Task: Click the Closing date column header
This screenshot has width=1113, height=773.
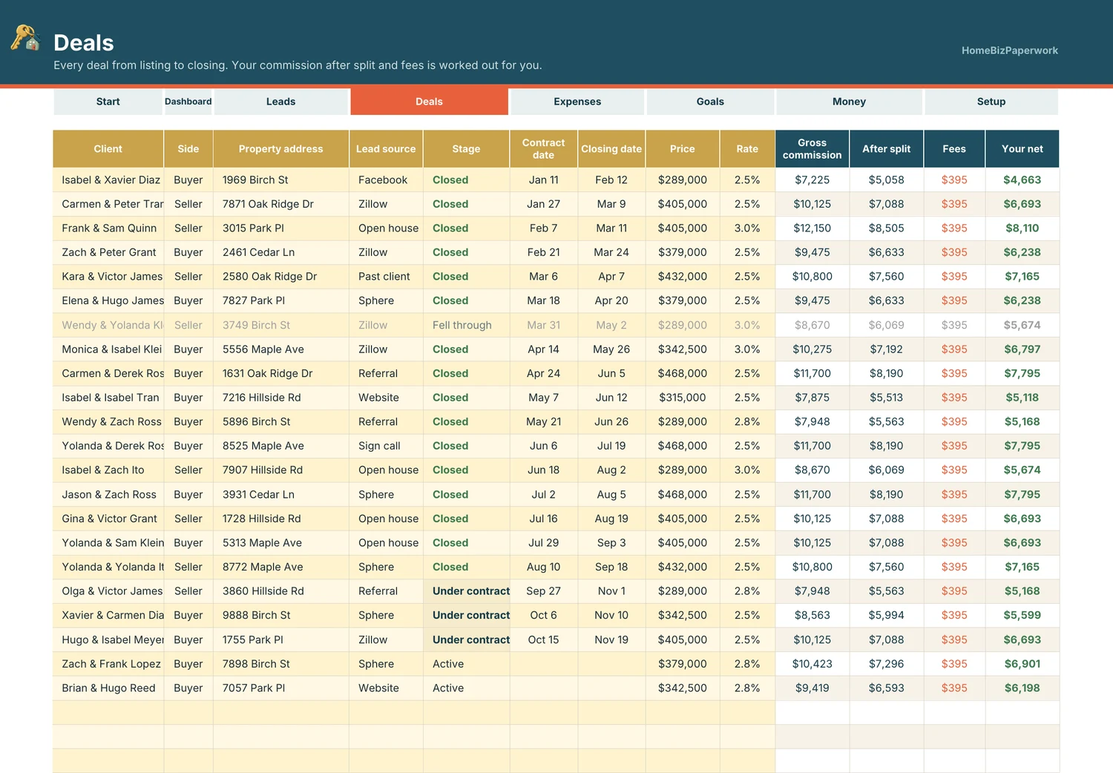Action: tap(611, 148)
